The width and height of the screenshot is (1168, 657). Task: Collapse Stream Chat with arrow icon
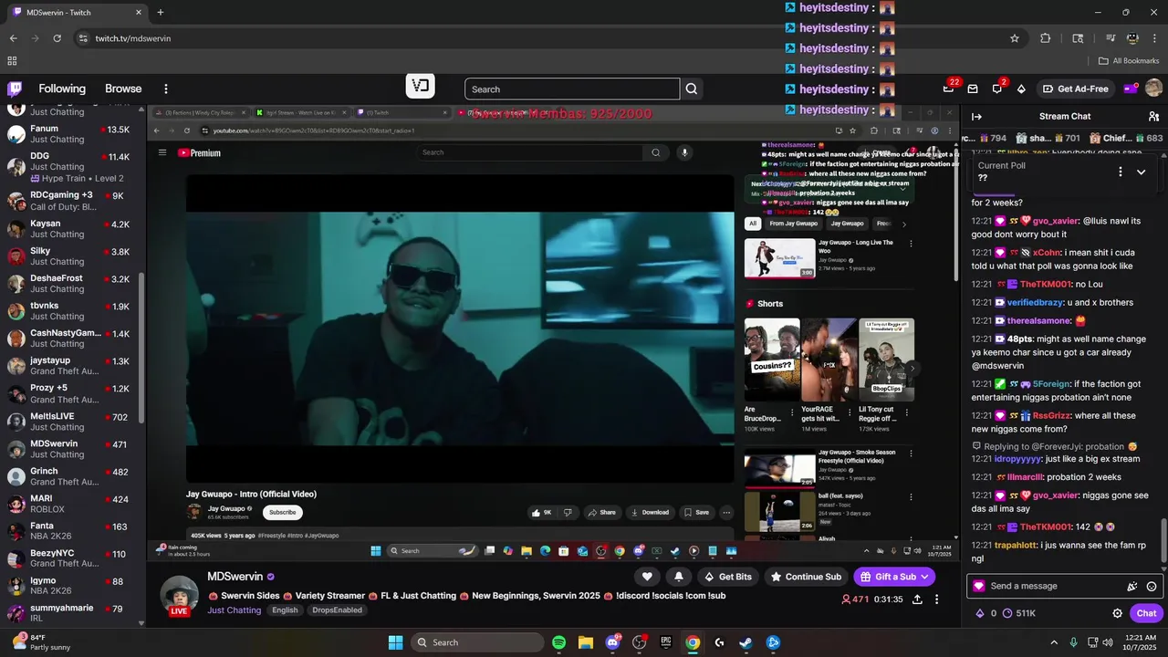[976, 116]
